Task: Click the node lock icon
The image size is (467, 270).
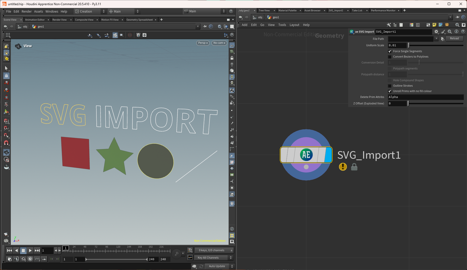Action: point(354,167)
